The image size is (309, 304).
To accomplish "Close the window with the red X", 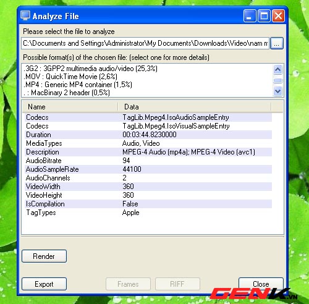I will [278, 15].
